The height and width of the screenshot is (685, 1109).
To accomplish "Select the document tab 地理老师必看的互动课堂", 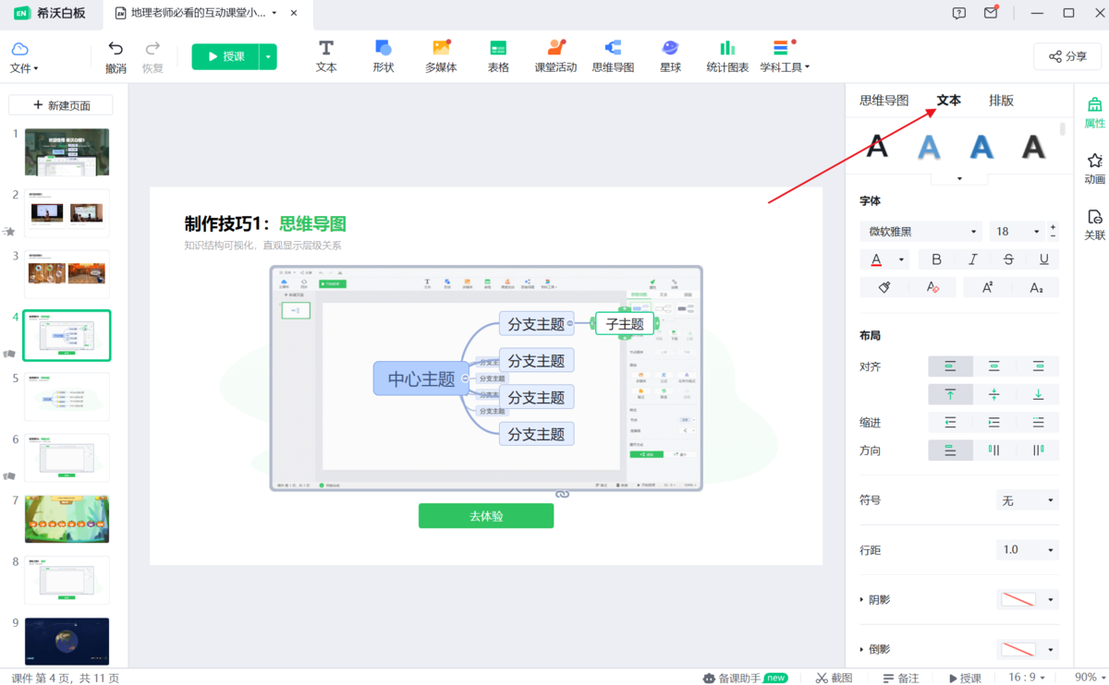I will tap(198, 13).
